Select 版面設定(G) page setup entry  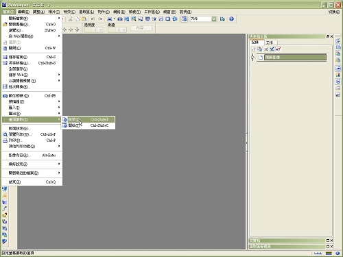click(x=32, y=128)
